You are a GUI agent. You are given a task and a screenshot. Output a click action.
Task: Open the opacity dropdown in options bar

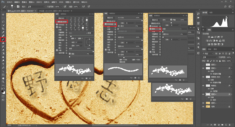coord(61,7)
